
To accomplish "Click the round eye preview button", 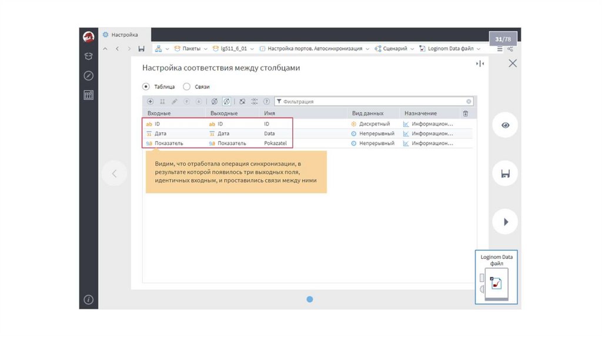I will 505,125.
